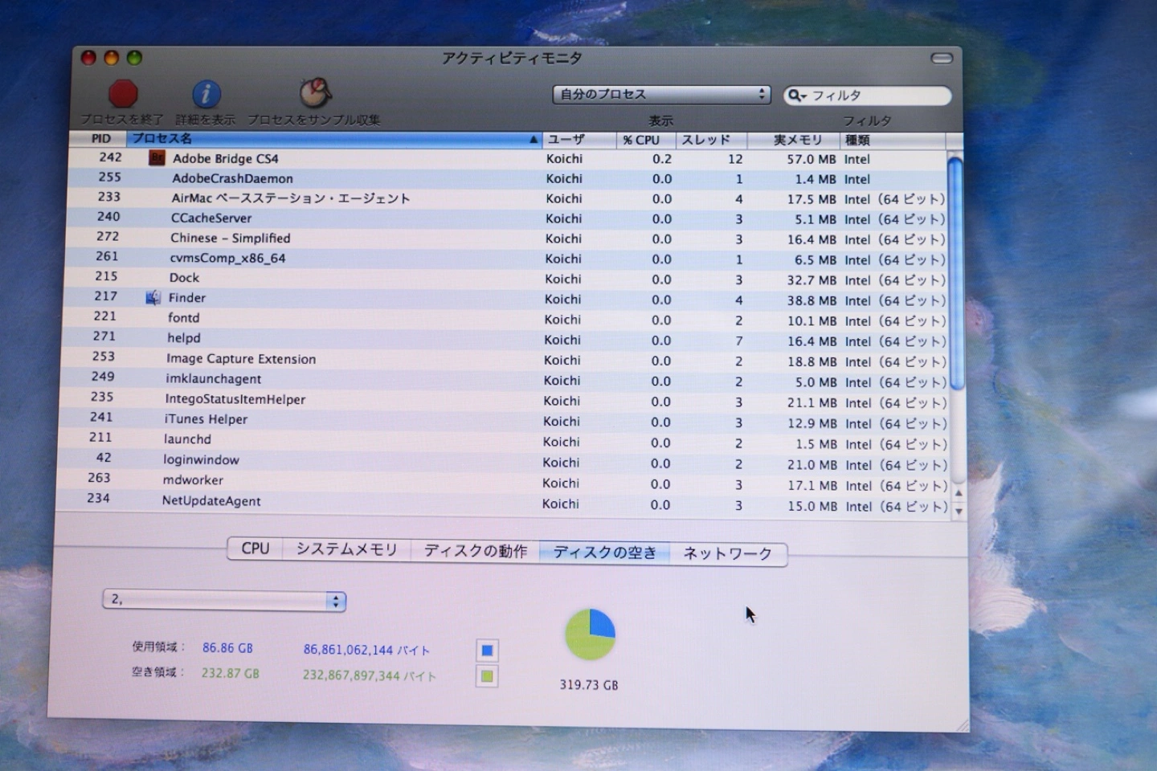
Task: Switch to the ディスクの動作 tab
Action: (476, 551)
